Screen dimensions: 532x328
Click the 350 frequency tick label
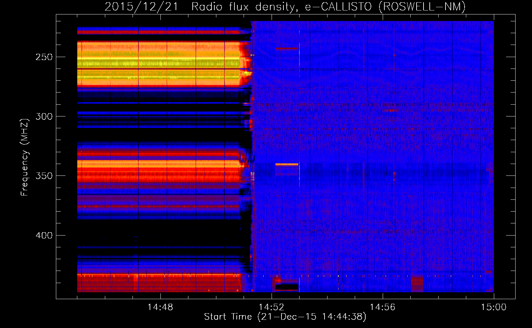pyautogui.click(x=44, y=176)
